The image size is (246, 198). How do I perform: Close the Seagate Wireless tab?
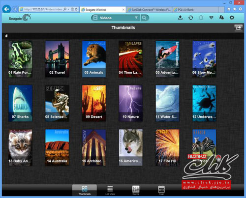tap(123, 10)
